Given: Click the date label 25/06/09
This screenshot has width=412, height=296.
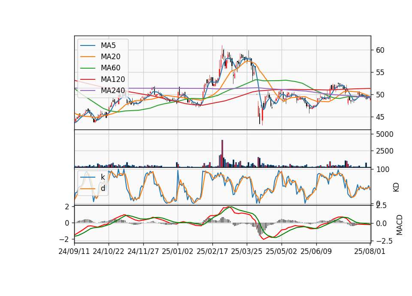Looking at the screenshot, I should [316, 251].
